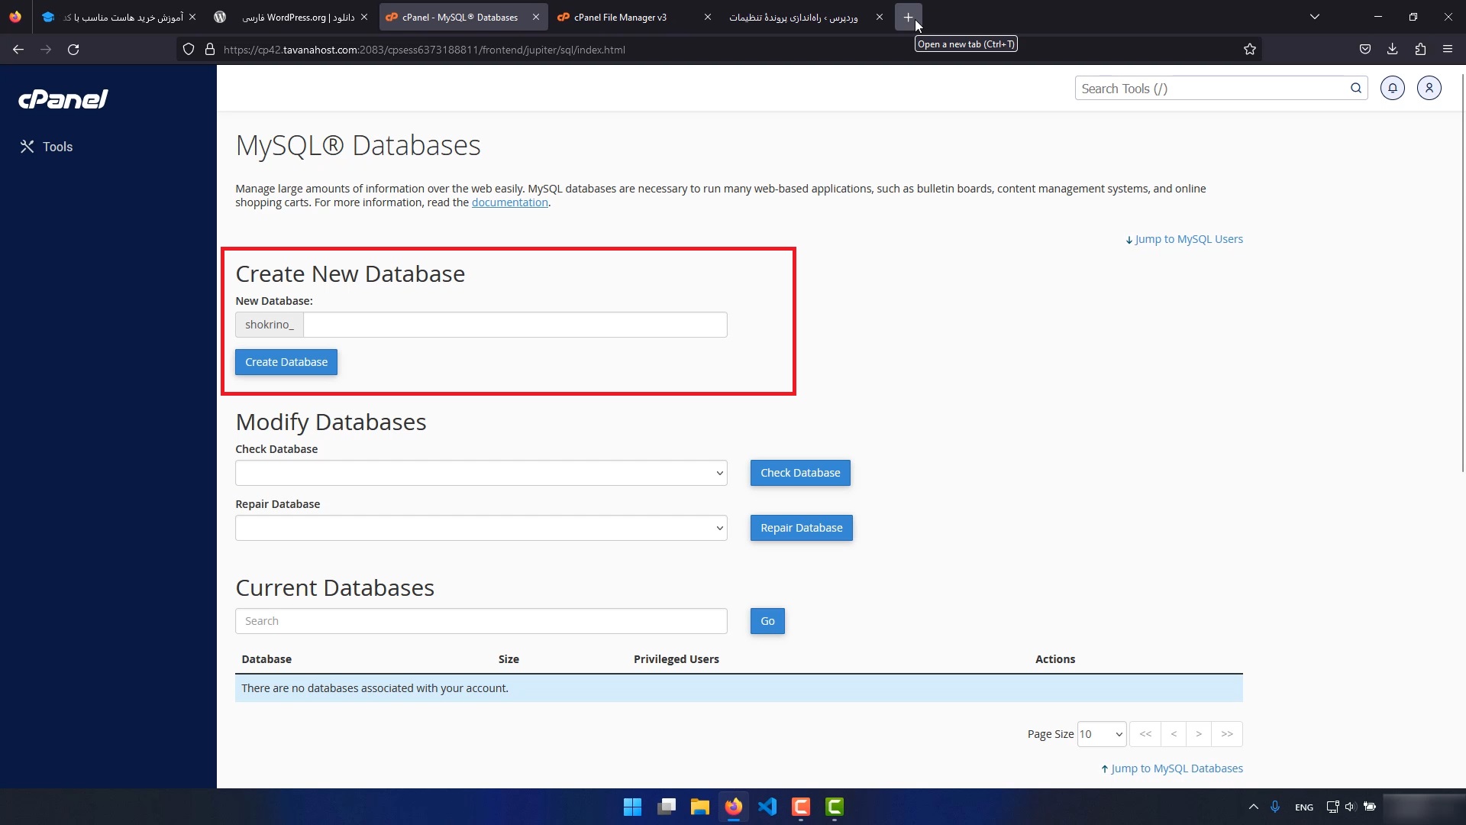Screen dimensions: 1466x825
Task: Open File Explorer from the taskbar
Action: pos(700,807)
